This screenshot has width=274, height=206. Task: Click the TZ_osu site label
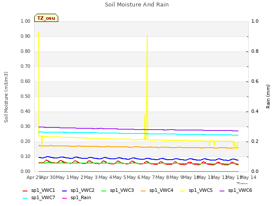46,18
